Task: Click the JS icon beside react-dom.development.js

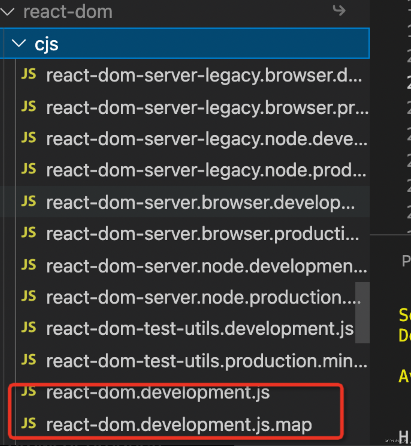Action: coord(28,392)
